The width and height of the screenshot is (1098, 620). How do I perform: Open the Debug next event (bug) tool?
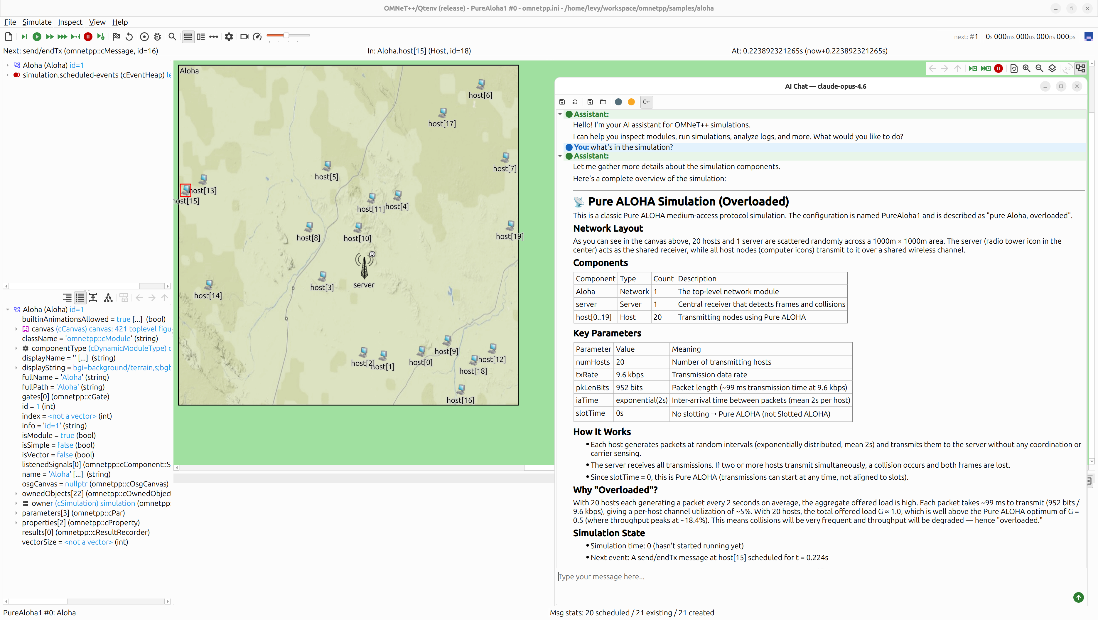157,37
